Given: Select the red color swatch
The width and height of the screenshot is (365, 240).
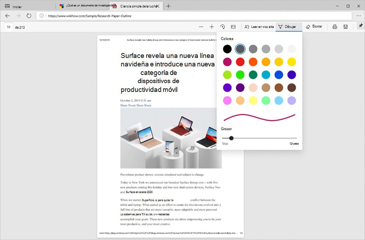Looking at the screenshot, I should (240, 62).
